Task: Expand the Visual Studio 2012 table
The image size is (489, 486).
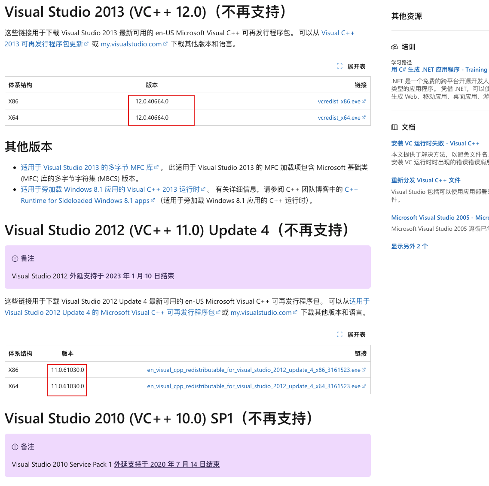Action: click(x=356, y=335)
